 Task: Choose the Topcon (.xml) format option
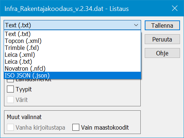click(72, 41)
